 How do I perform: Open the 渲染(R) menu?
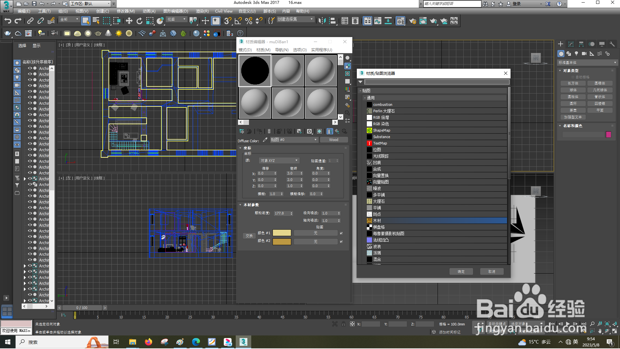[x=202, y=11]
